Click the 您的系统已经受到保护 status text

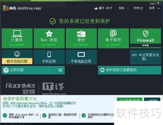click(84, 21)
